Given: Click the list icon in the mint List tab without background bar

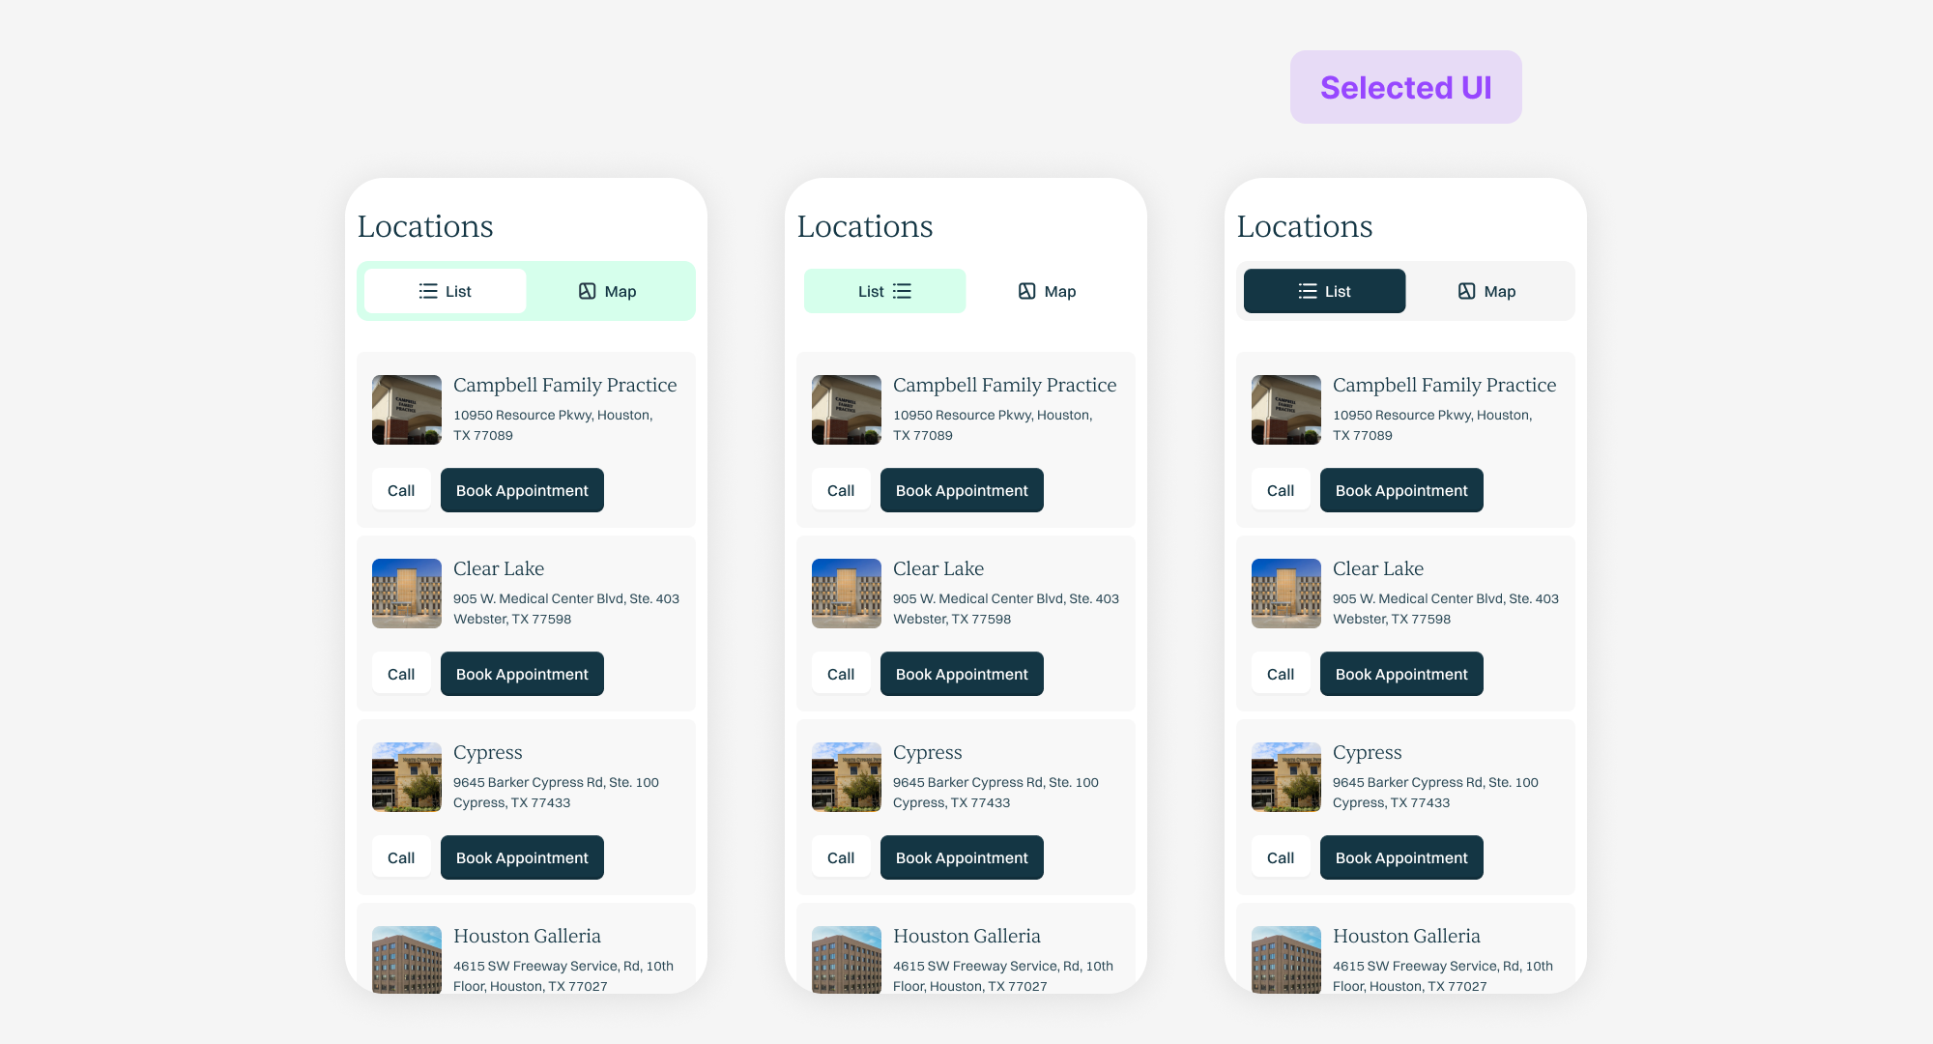Looking at the screenshot, I should (x=903, y=291).
